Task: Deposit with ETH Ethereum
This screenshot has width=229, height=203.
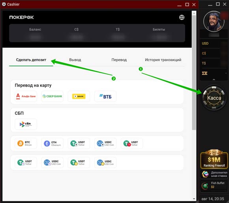Action: coord(52,143)
